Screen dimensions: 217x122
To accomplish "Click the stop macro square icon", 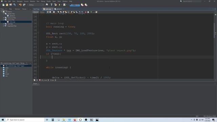I will coord(88,12).
